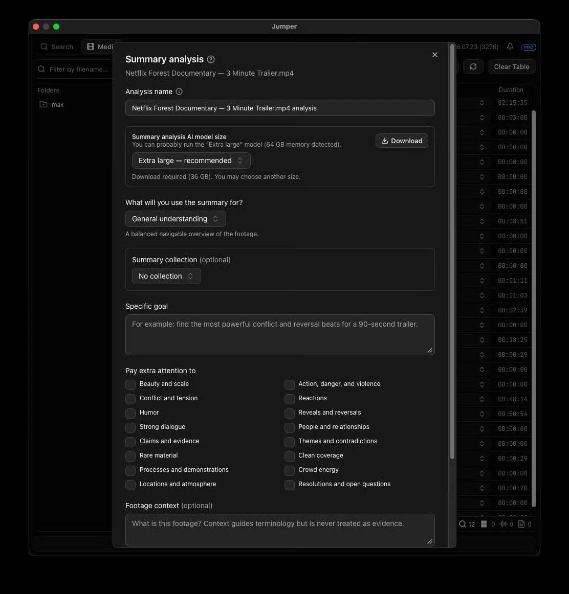
Task: Click sort arrows in the 00:18:25 row
Action: click(482, 340)
